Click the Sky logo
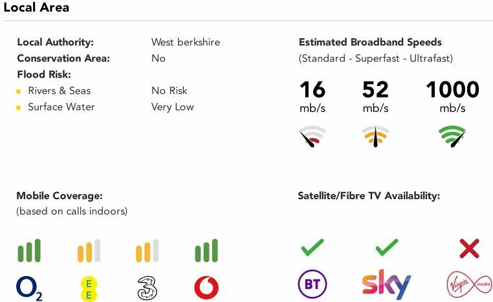Image resolution: width=493 pixels, height=302 pixels. [386, 285]
